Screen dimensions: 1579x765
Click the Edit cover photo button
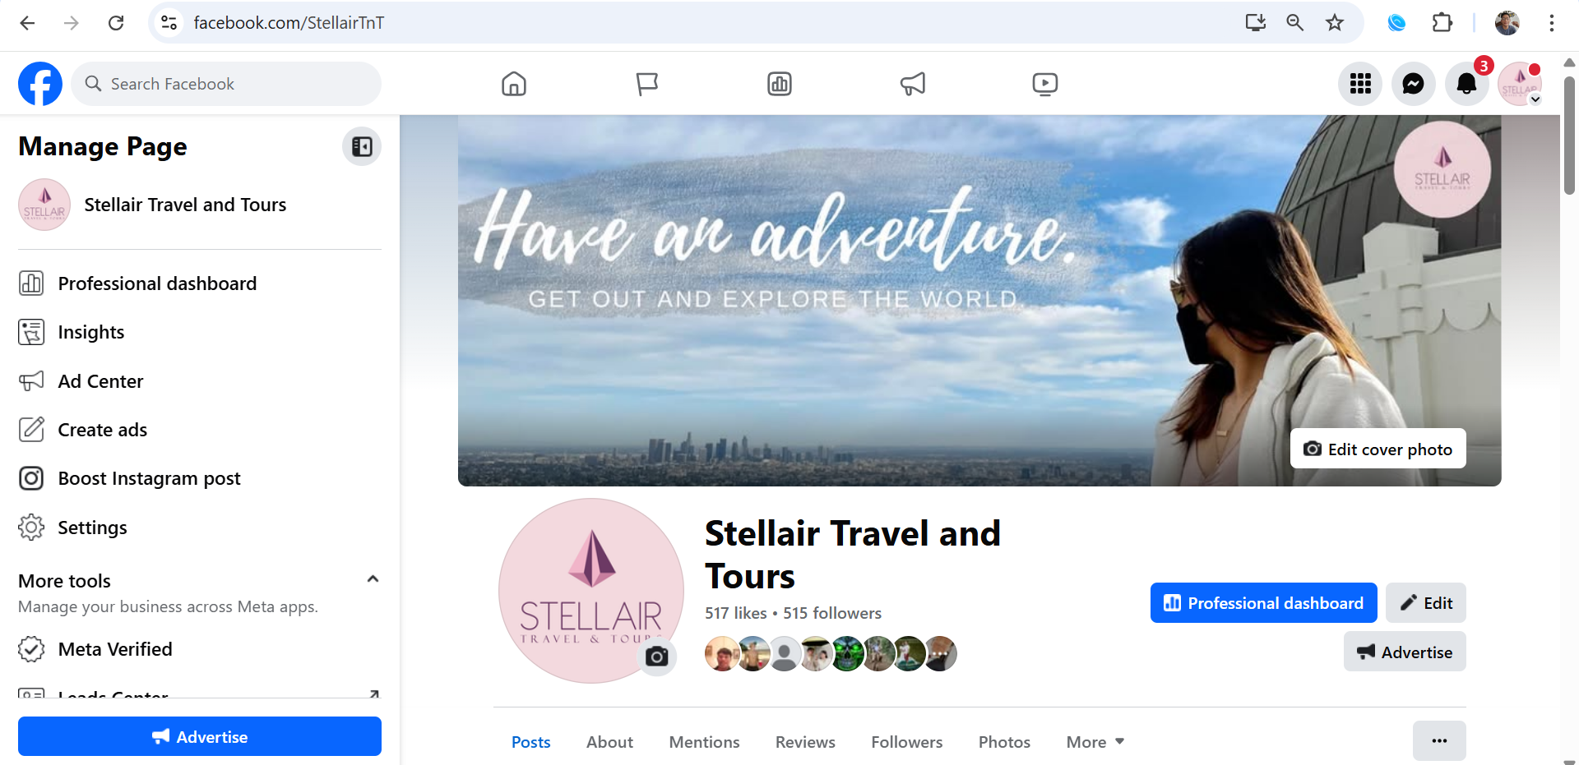click(x=1378, y=449)
